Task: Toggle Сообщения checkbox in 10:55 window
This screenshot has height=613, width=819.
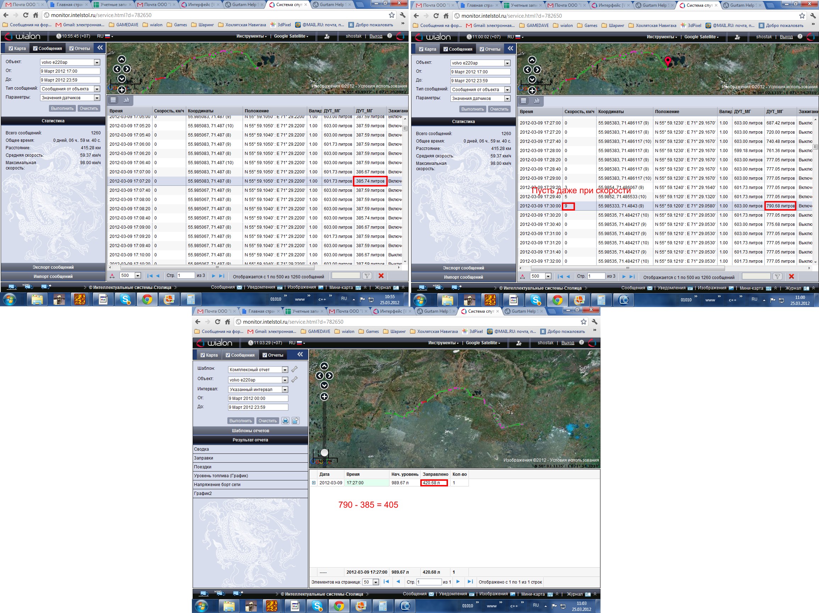Action: pos(35,49)
